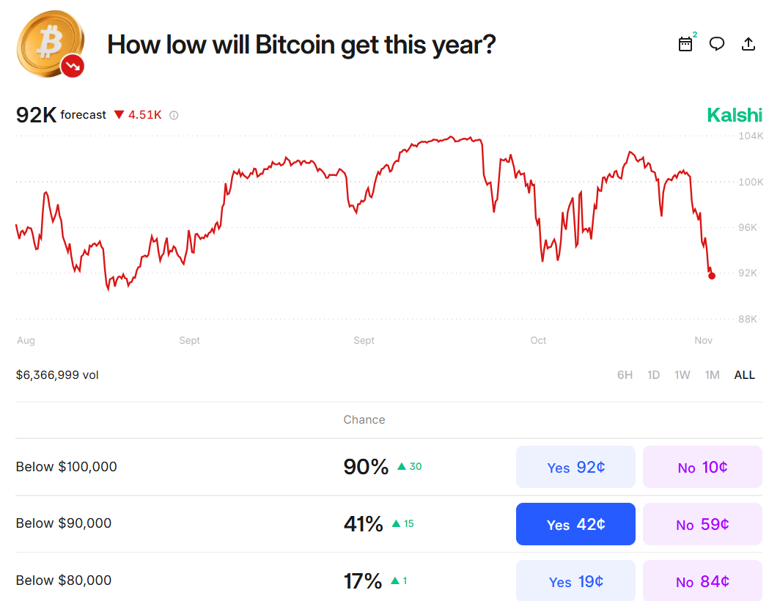Share this market via the export icon
780x601 pixels.
point(748,44)
